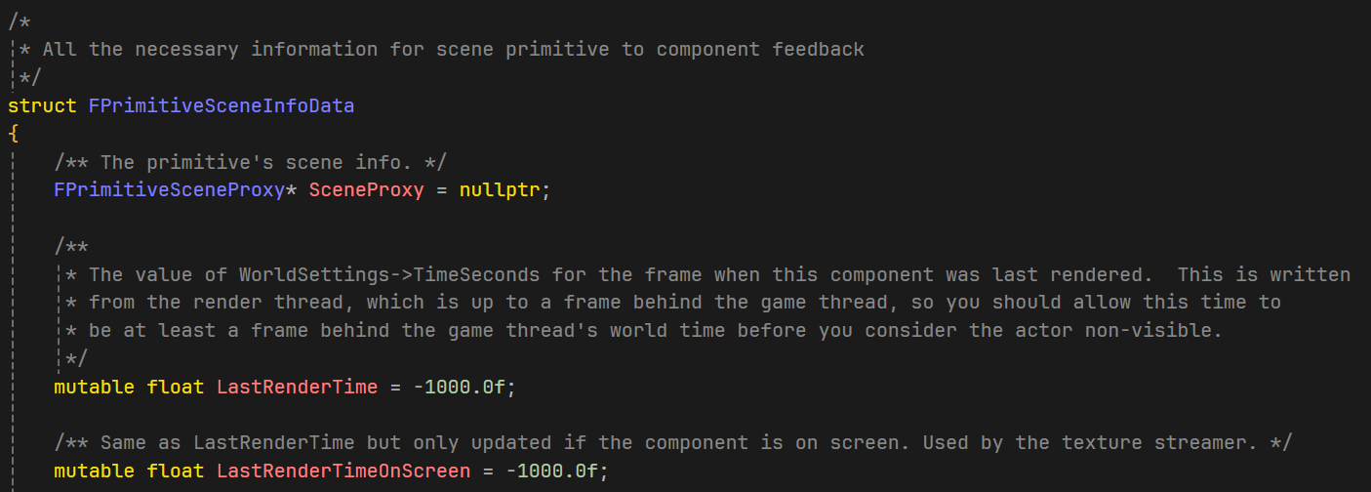This screenshot has height=492, width=1371.
Task: Click the phrase "component feedback" in the top comment
Action: point(760,49)
